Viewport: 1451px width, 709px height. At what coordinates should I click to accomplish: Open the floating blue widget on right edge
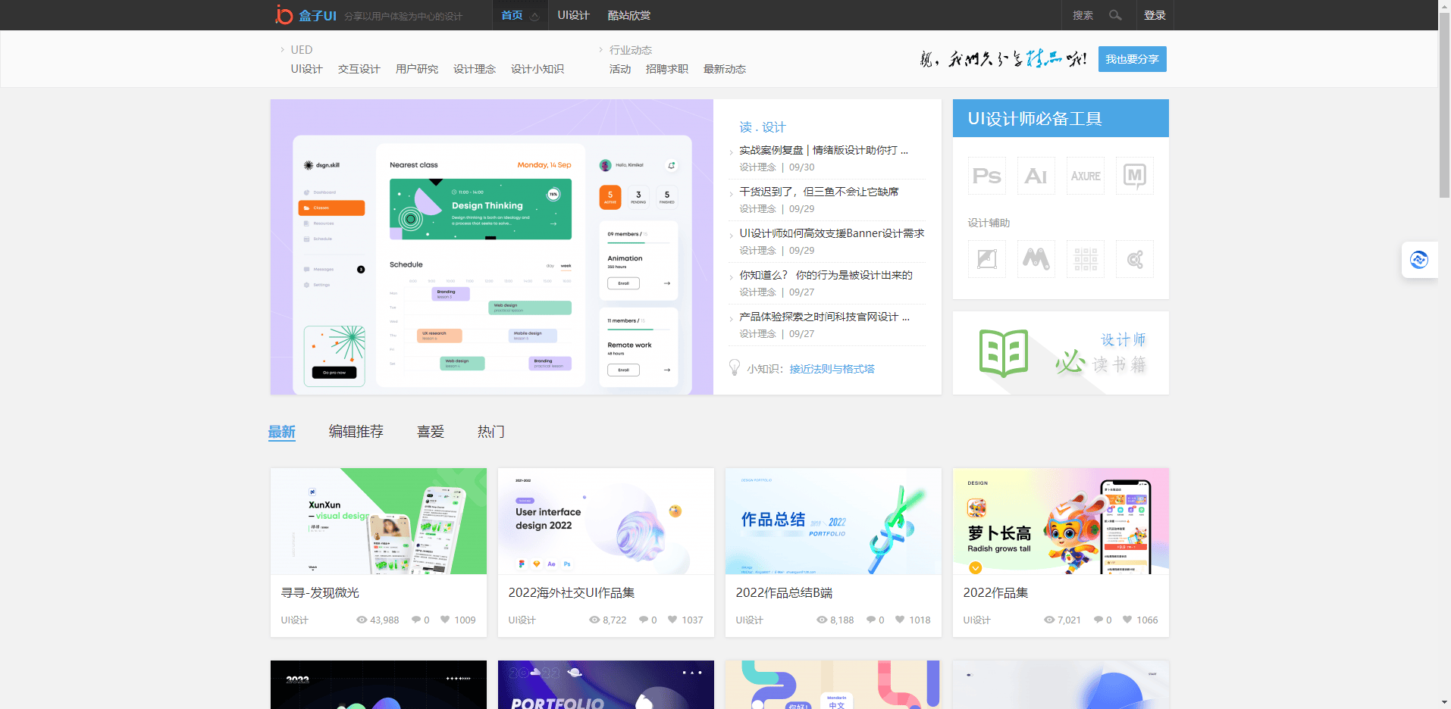[1419, 260]
